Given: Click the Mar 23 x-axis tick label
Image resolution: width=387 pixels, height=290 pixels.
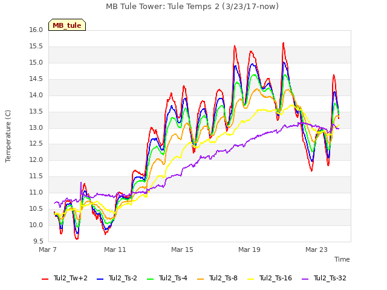Looking at the screenshot, I should tap(316, 250).
